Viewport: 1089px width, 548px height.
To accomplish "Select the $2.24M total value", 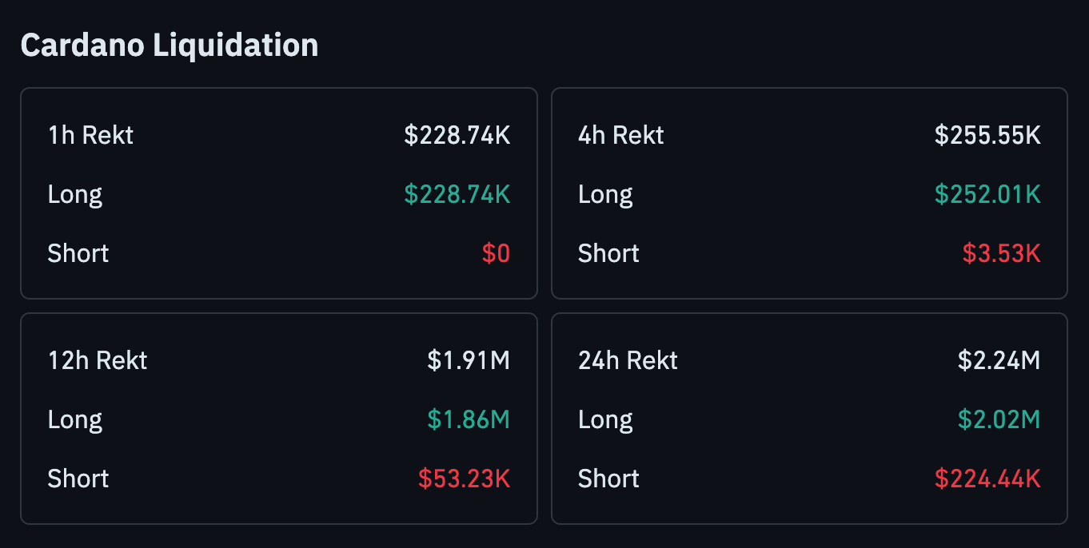I will [x=999, y=360].
